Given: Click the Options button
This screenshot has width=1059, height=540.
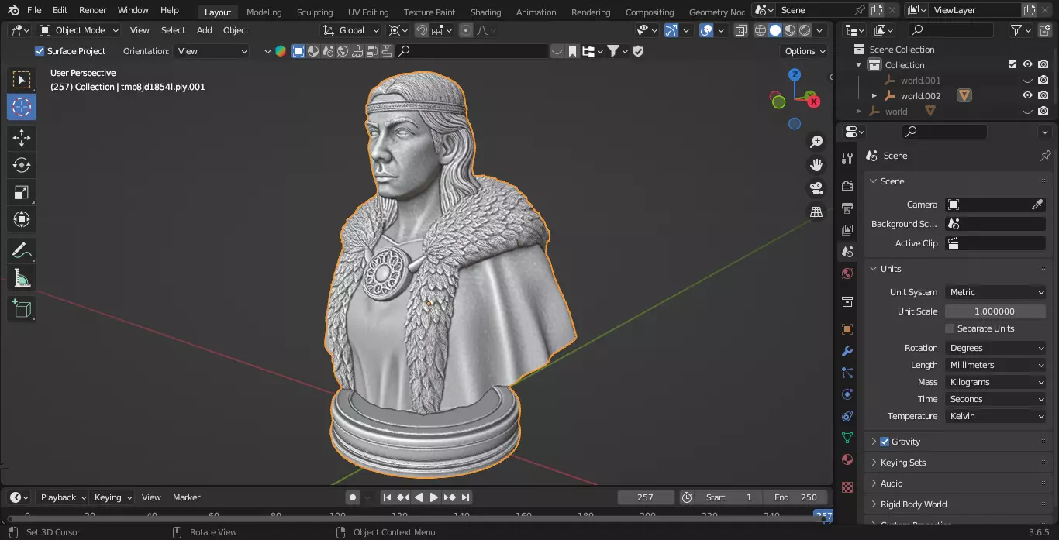Looking at the screenshot, I should pos(805,51).
